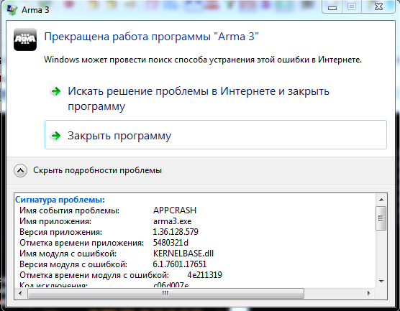
Task: Click the "APPCRASH" event name value
Action: [175, 210]
